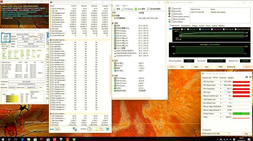Launch Microsoft Edge from the taskbar
Screen dimensions: 253x141
pyautogui.click(x=22, y=139)
